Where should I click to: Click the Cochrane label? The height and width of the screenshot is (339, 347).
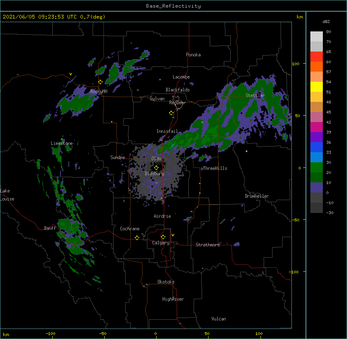tap(130, 229)
